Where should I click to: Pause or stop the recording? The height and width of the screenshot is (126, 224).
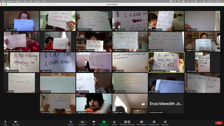point(127,122)
